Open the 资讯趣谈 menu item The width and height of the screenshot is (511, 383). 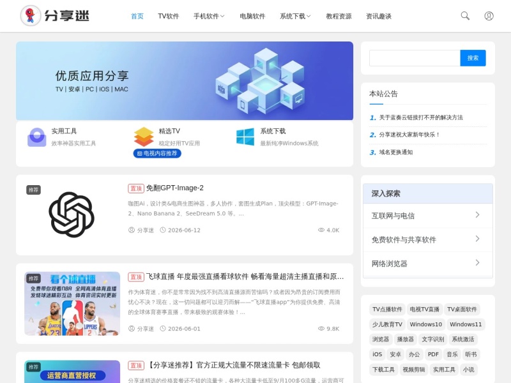point(379,16)
